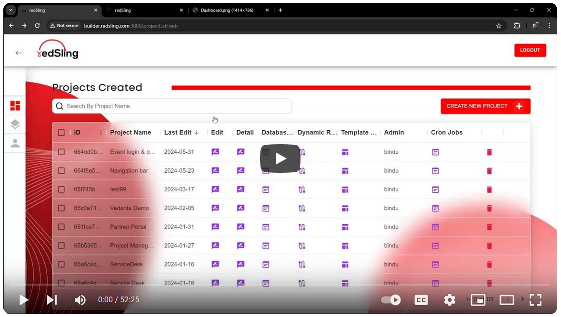Open the user profile icon in the sidebar
The height and width of the screenshot is (317, 561).
click(x=15, y=143)
